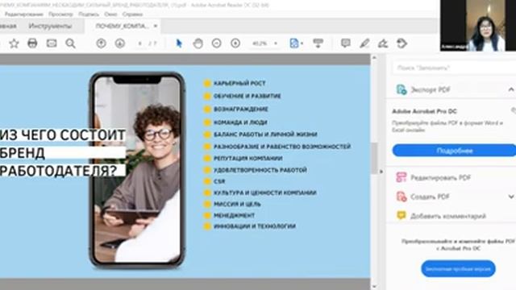Open the Редактирование menu
516x290 pixels.
click(x=24, y=14)
